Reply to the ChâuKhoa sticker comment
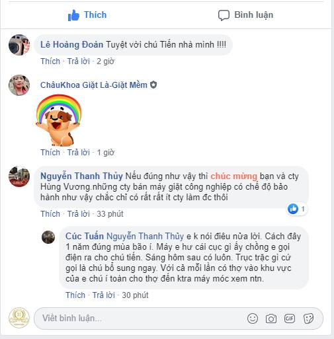Image resolution: width=334 pixels, height=339 pixels. [x=79, y=153]
